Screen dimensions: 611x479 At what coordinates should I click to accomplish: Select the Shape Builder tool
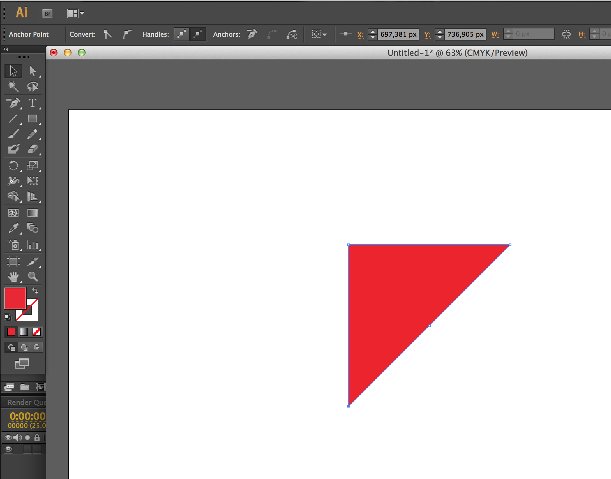point(13,196)
